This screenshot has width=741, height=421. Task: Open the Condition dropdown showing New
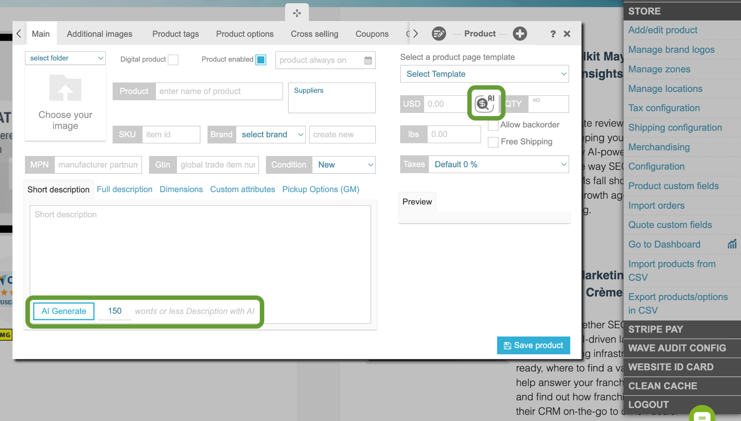344,165
